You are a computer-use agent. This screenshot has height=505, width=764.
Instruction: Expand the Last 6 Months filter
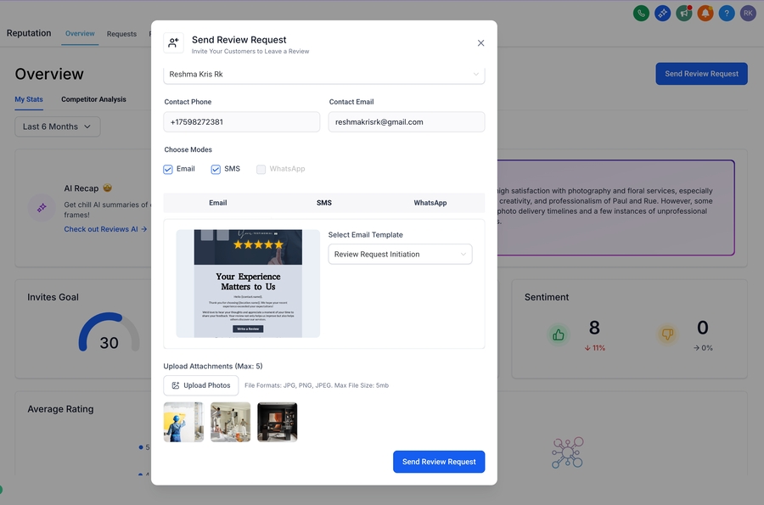coord(57,126)
